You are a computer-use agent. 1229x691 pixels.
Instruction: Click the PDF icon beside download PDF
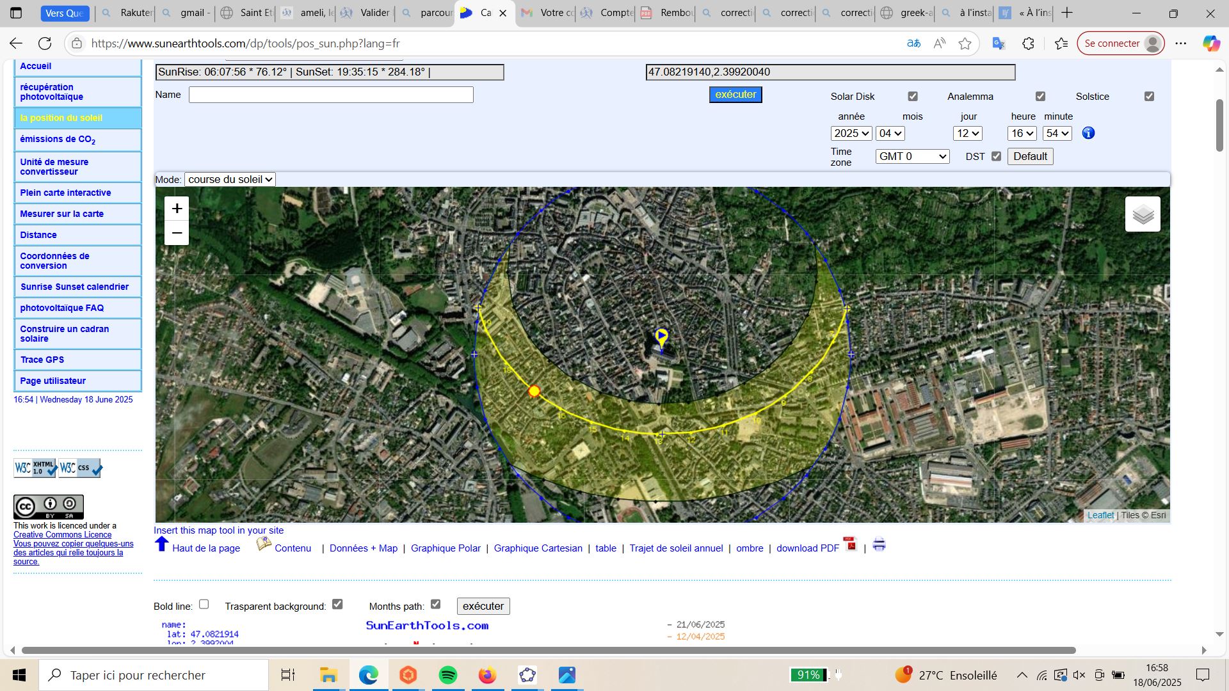[850, 544]
